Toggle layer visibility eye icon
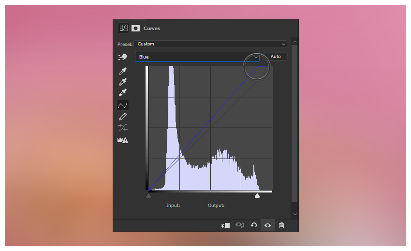Image resolution: width=411 pixels, height=251 pixels. coord(267,225)
